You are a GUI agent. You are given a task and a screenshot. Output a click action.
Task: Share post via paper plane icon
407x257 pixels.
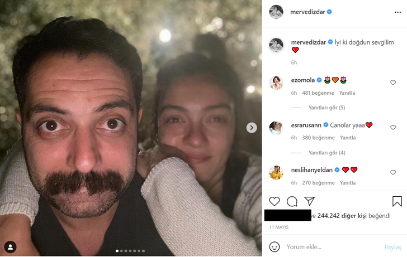[x=309, y=201]
